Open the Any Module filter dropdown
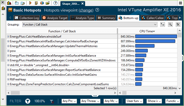 111,101
